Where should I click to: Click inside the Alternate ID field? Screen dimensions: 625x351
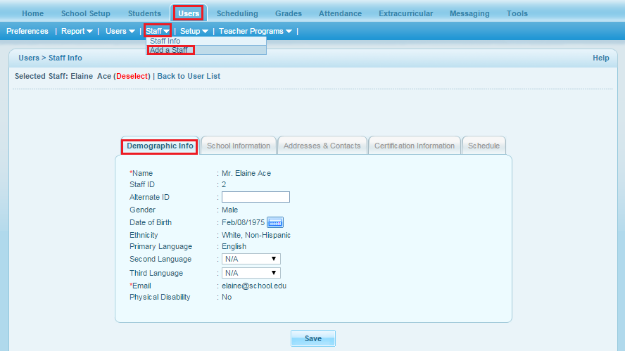click(255, 197)
